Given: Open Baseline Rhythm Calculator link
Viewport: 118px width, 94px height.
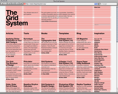Looking at the screenshot, I should [31, 85].
